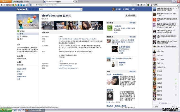180x112 pixels.
Task: Open the first photo in the photo strip
Action: [48, 25]
